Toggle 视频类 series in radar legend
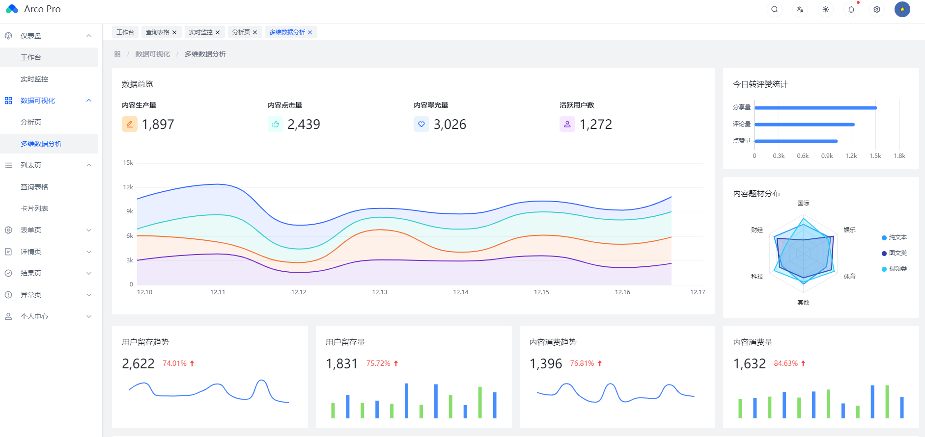Screen dimensions: 925x437 894,269
